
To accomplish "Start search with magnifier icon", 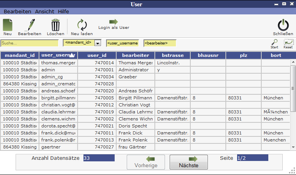I will pyautogui.click(x=275, y=42).
